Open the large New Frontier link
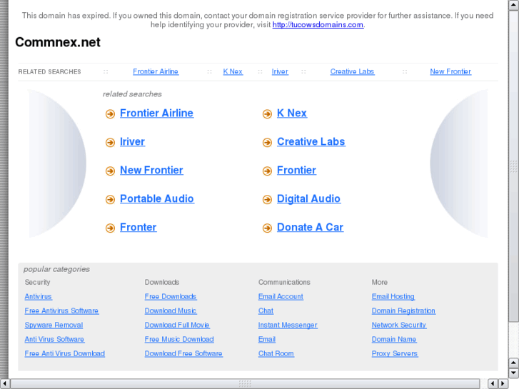This screenshot has width=519, height=389. tap(151, 170)
